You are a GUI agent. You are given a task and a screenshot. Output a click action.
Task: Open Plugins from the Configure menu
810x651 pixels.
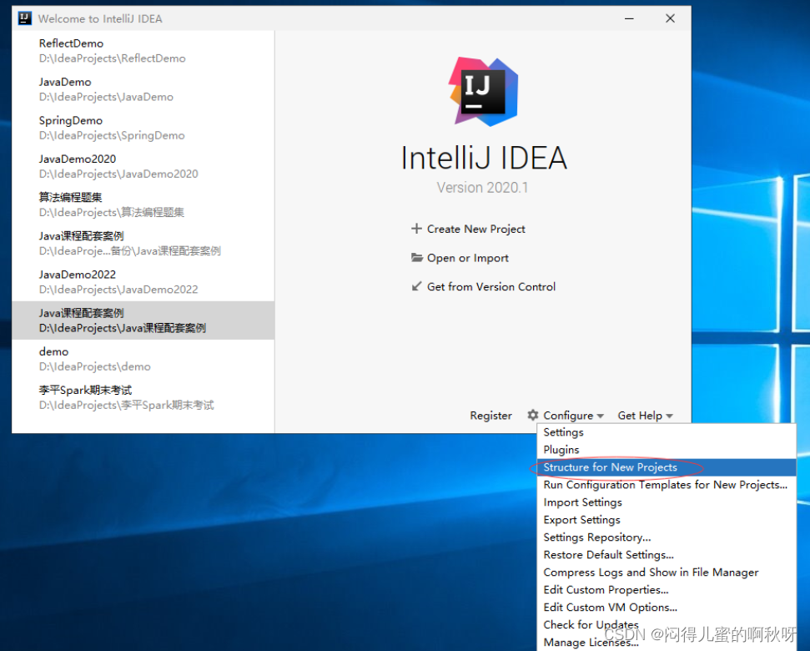pos(667,450)
